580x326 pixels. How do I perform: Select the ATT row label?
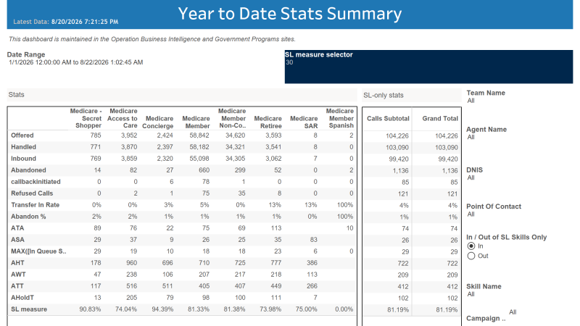(17, 286)
